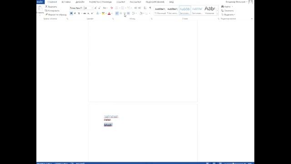Click Найти (Find) button
The width and height of the screenshot is (291, 164).
(x=226, y=6)
